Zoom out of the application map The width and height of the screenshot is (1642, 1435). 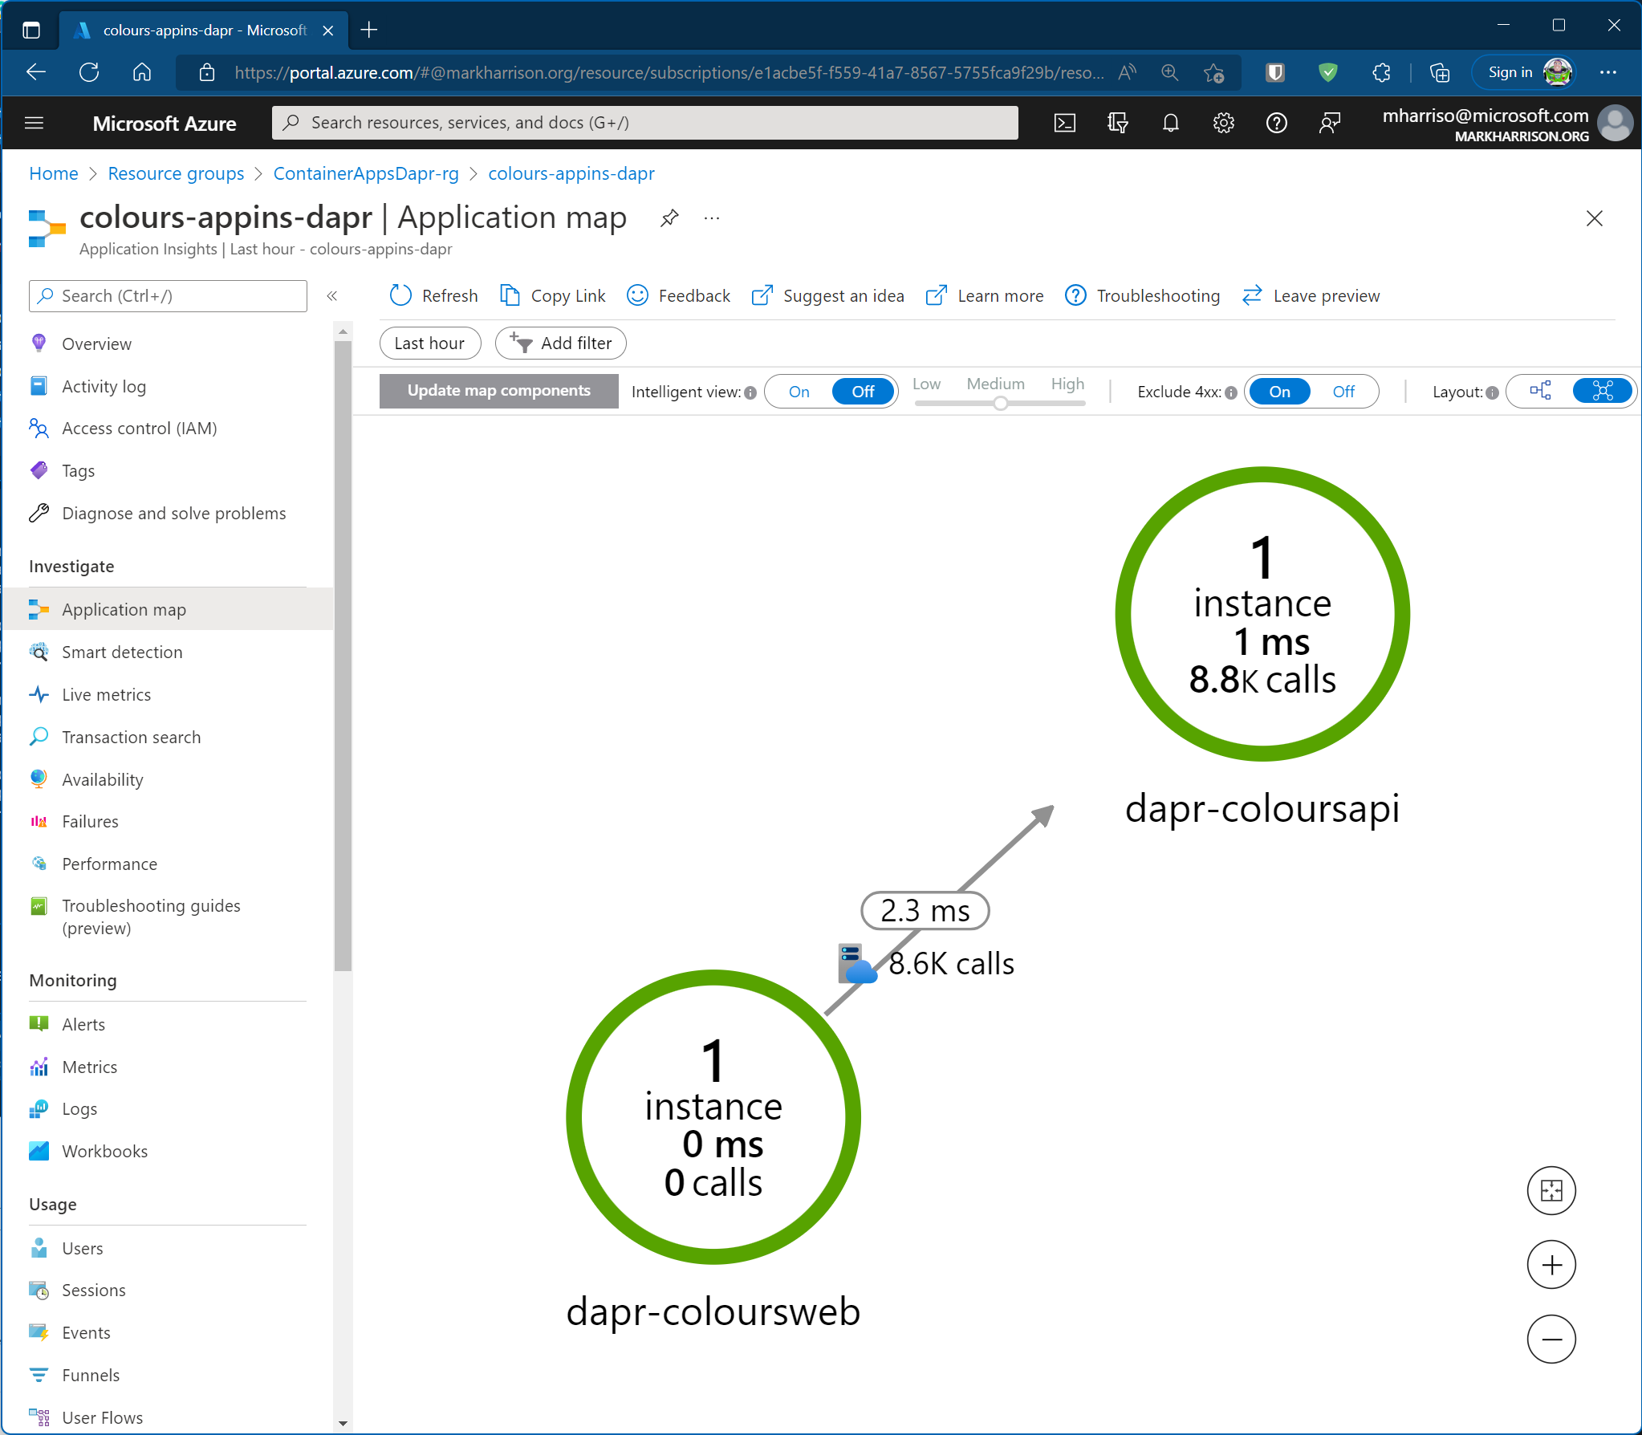pyautogui.click(x=1551, y=1339)
